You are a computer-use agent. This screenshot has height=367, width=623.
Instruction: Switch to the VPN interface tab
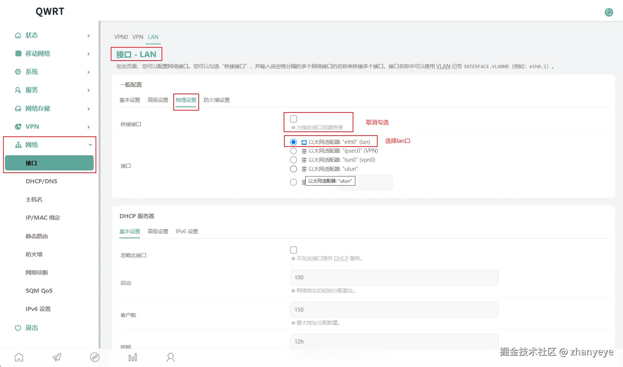138,37
